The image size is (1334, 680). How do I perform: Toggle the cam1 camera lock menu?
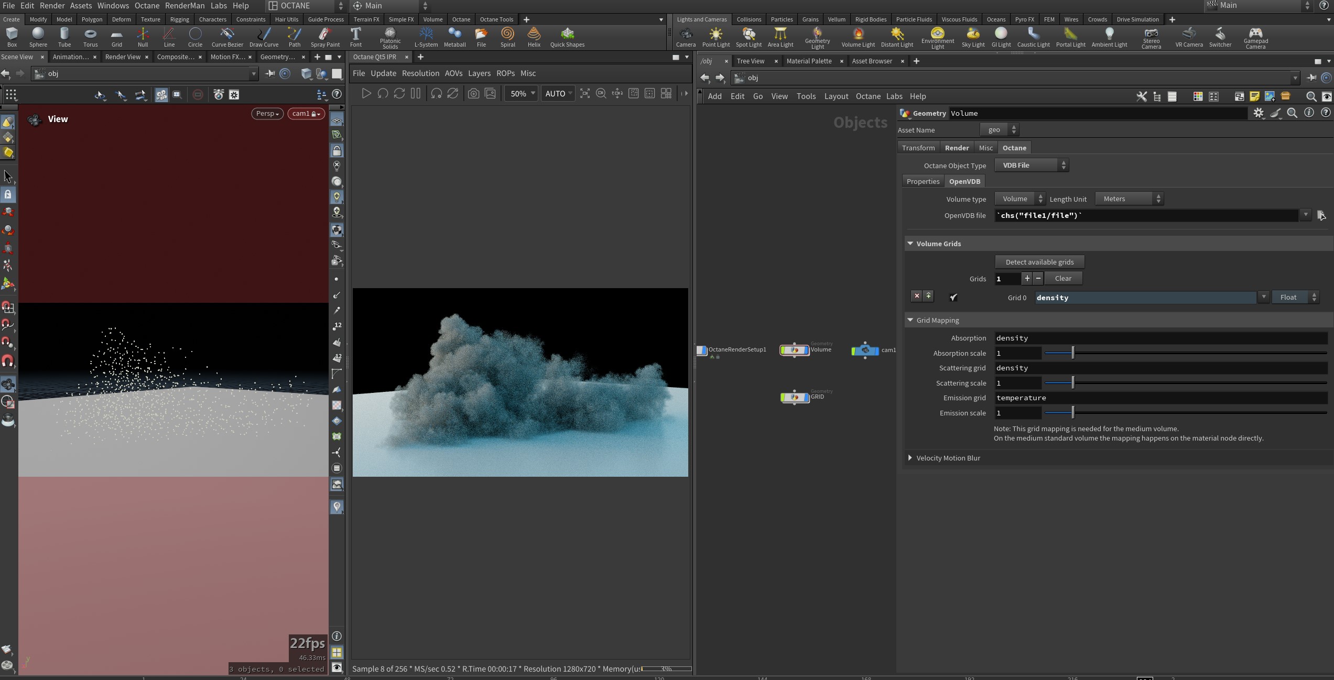pyautogui.click(x=306, y=114)
